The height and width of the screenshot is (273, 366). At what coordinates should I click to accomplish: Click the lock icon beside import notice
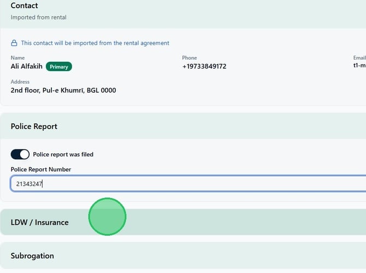point(14,43)
